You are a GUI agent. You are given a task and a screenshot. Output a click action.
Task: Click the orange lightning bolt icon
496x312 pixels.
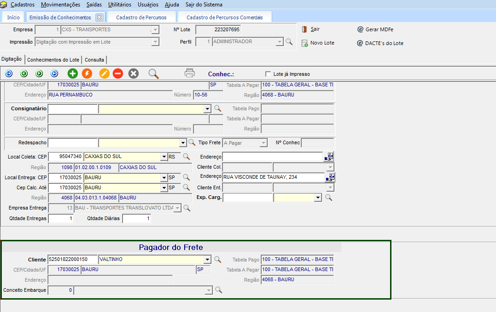point(87,74)
